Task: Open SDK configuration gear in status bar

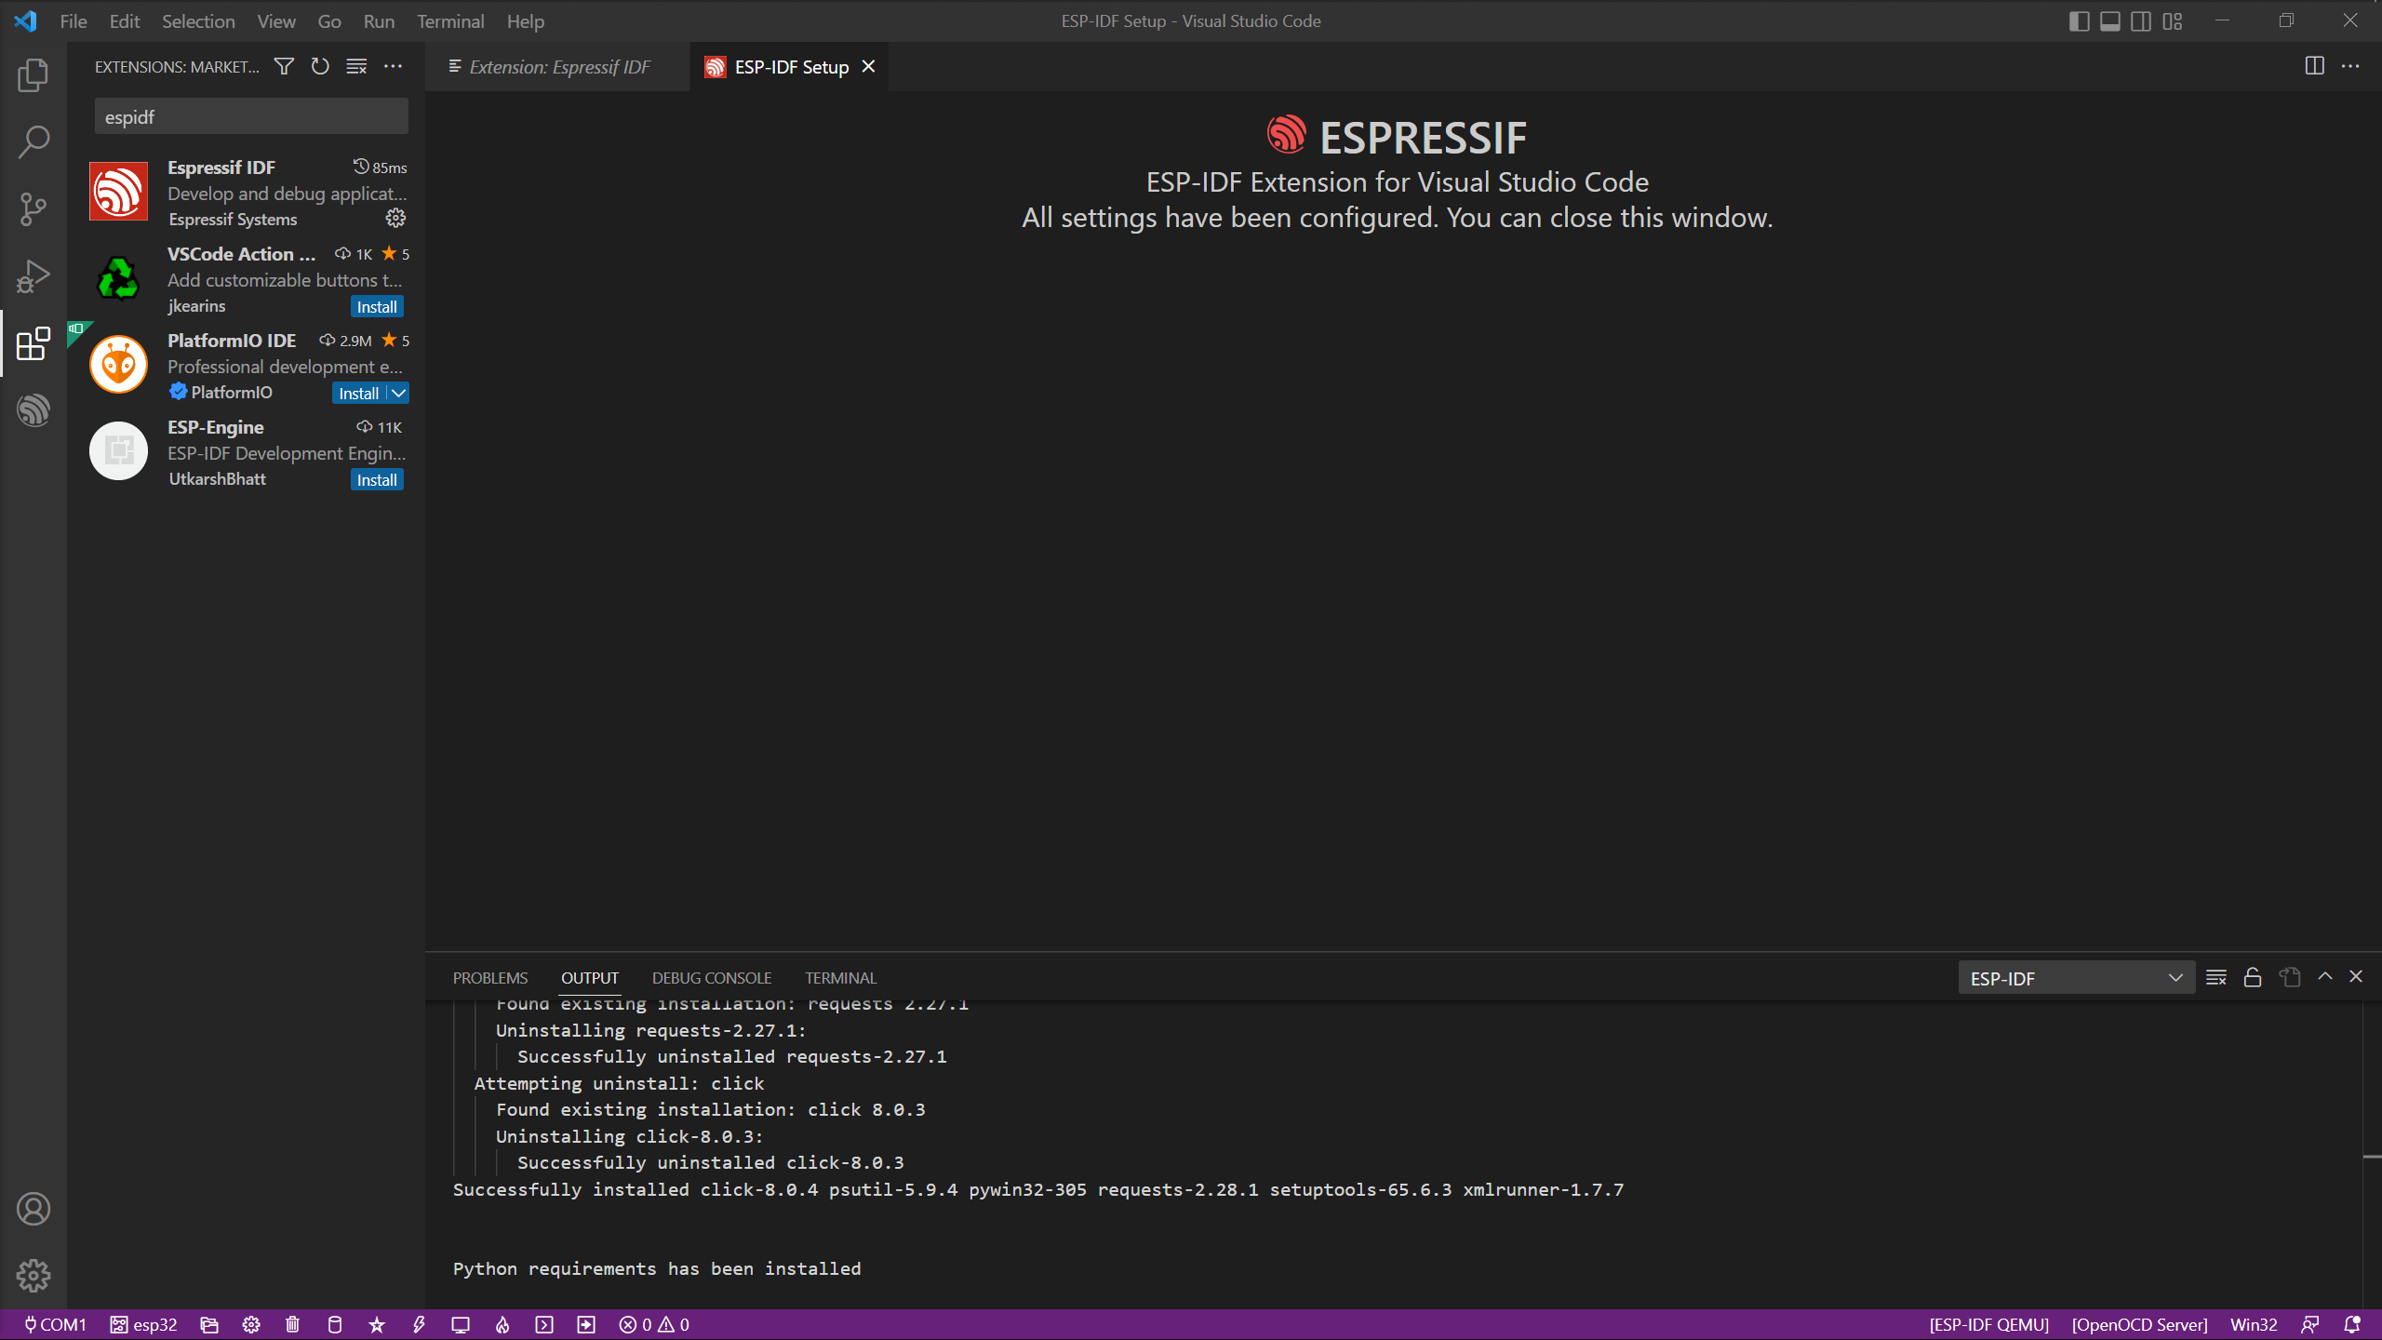Action: click(251, 1324)
